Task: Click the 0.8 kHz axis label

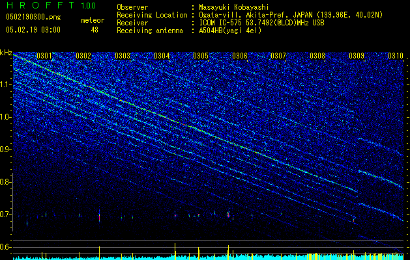Action: pyautogui.click(x=6, y=182)
